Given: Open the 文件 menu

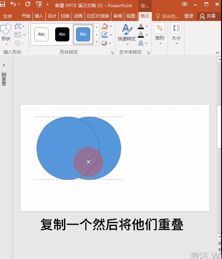Looking at the screenshot, I should (7, 16).
